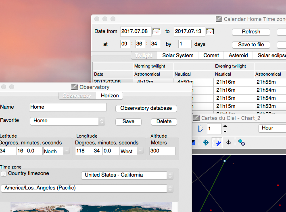
Task: Click the minutes field showing 36
Action: [x=140, y=44]
